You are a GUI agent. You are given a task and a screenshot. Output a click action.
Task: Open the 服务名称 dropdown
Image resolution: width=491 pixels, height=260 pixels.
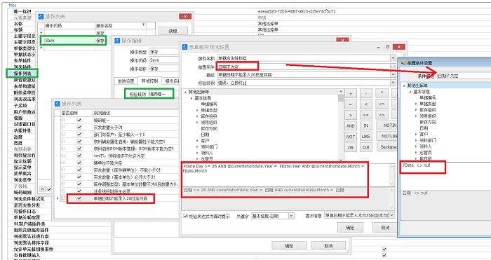click(x=393, y=58)
